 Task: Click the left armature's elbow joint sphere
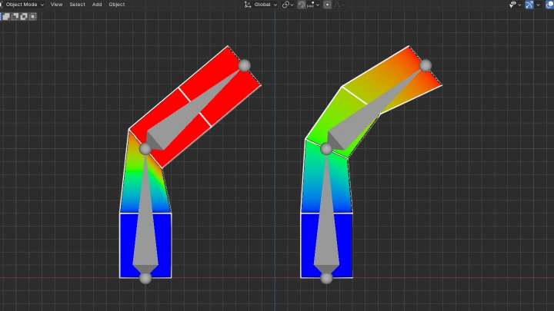pyautogui.click(x=145, y=149)
